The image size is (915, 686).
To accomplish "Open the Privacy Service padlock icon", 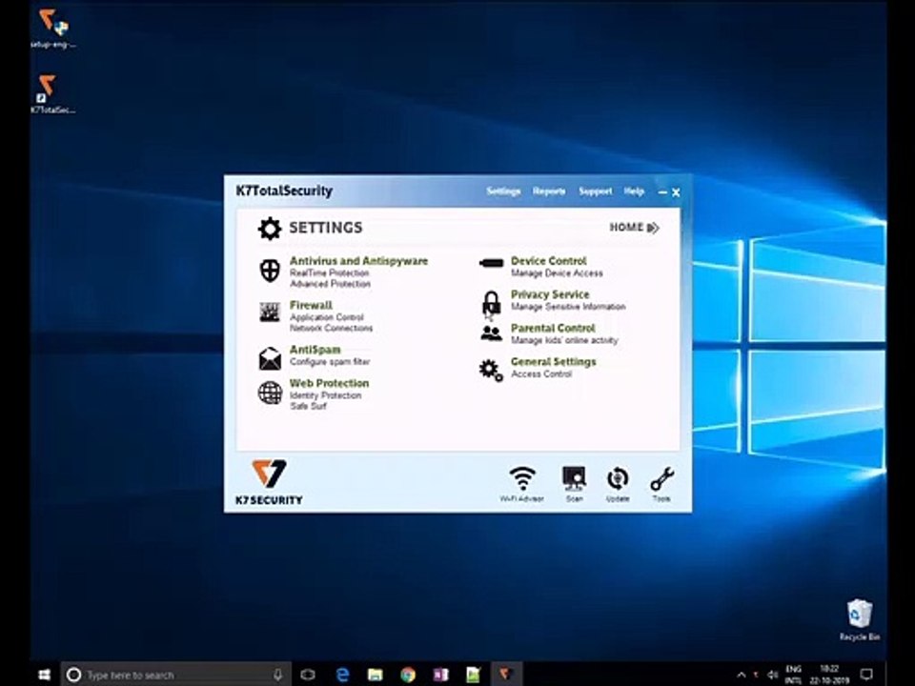I will (x=491, y=303).
